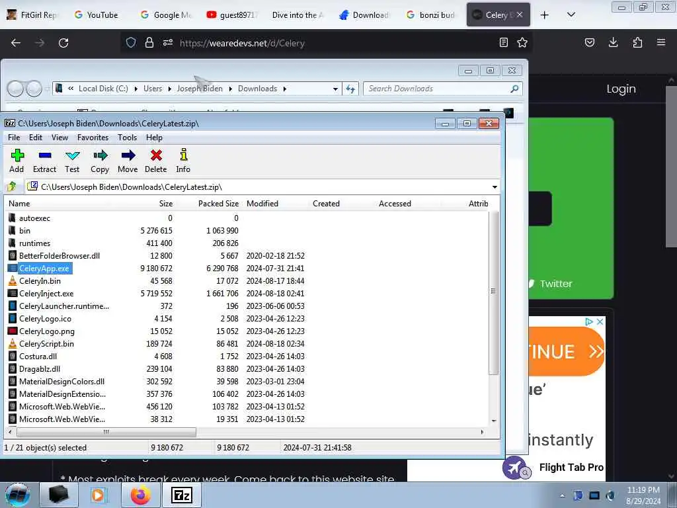This screenshot has height=508, width=677.
Task: Click Save to Pocket icon
Action: 589,42
